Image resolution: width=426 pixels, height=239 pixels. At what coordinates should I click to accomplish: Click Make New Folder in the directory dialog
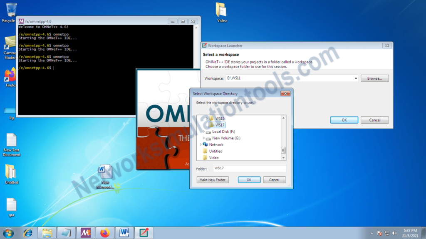(213, 179)
